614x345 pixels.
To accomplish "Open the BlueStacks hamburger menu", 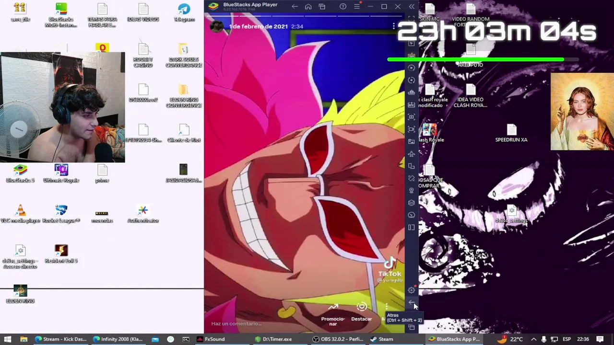I will [x=357, y=7].
